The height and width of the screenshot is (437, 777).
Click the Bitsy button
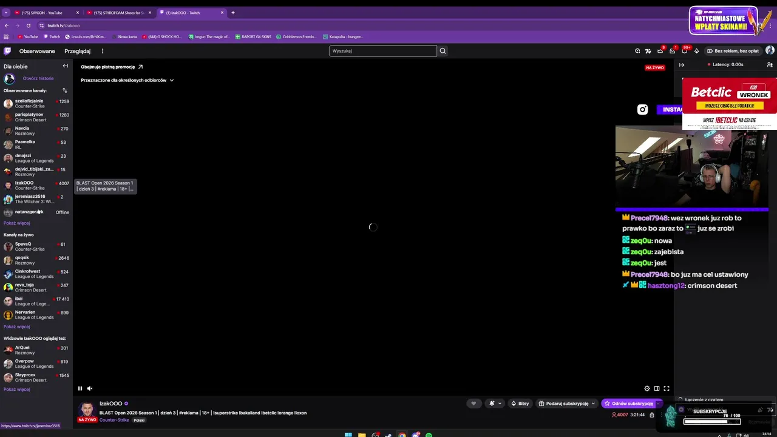tap(520, 404)
